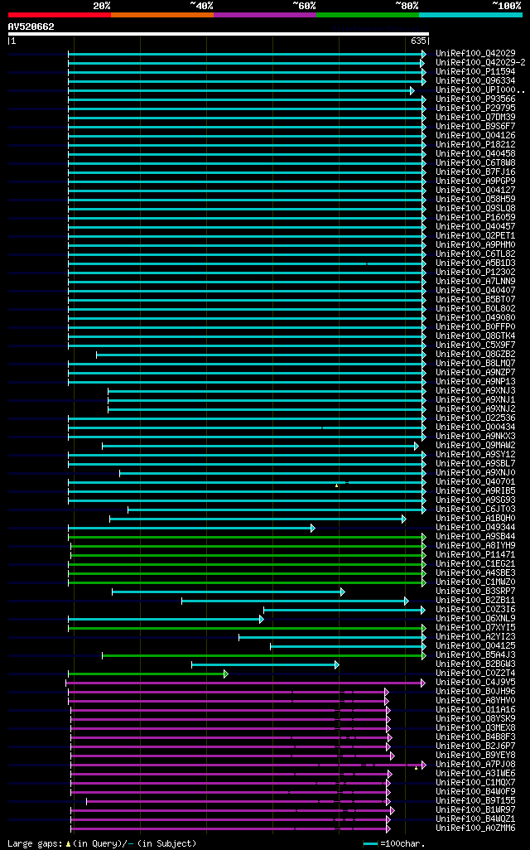The height and width of the screenshot is (850, 530).
Task: Select the UniRef100_Q7XYI5 label
Action: [x=476, y=627]
